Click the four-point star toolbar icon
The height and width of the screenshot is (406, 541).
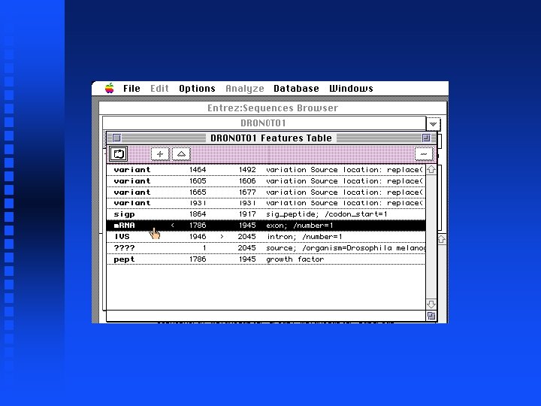tap(160, 154)
